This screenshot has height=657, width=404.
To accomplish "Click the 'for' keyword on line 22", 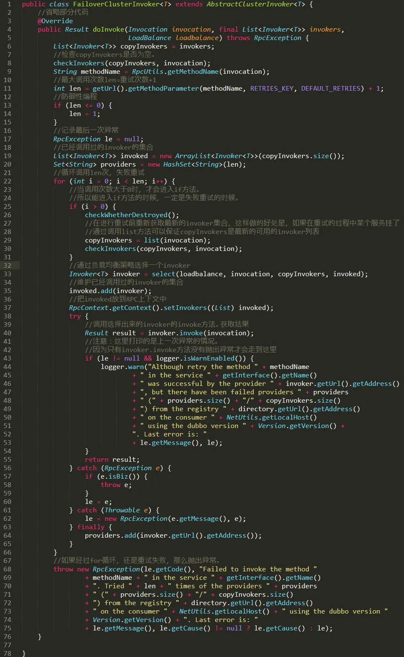I will (x=59, y=181).
